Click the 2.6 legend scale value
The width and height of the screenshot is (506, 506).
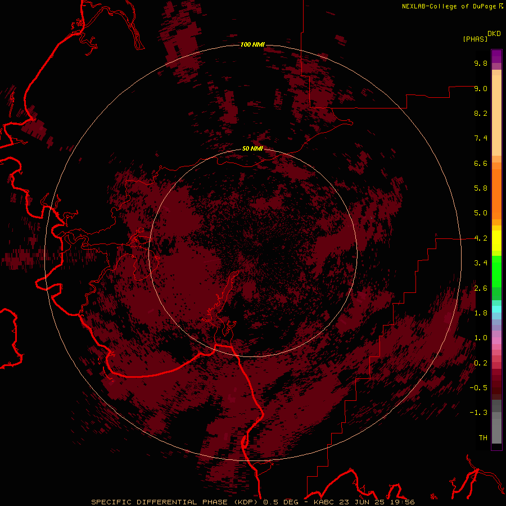click(x=481, y=288)
